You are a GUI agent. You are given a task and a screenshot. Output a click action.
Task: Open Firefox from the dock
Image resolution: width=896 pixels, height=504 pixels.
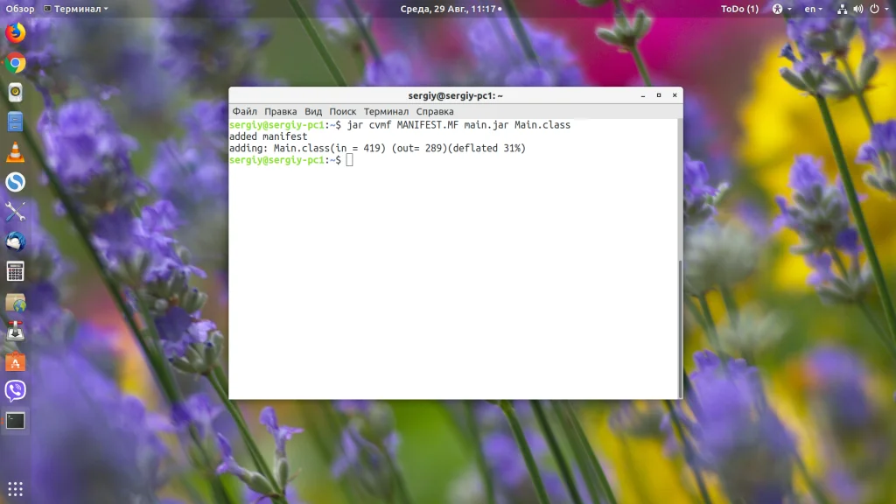click(16, 32)
